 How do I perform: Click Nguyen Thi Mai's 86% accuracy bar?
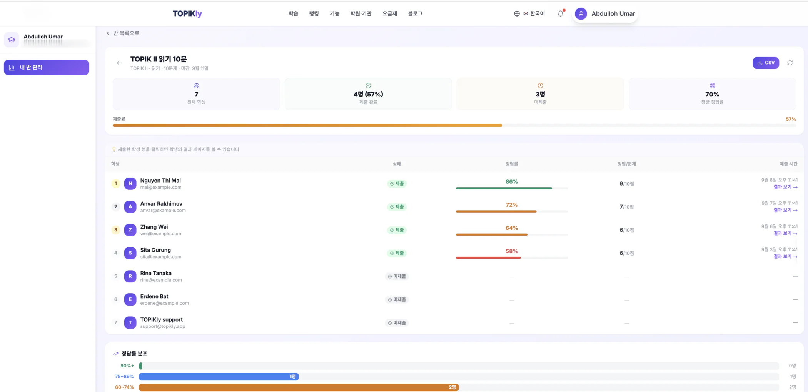(x=512, y=188)
